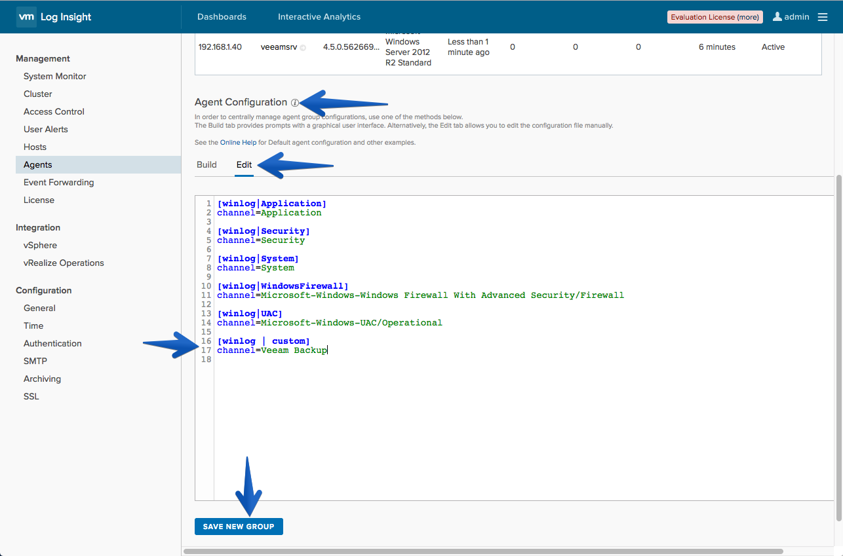Follow the Online Help link

pos(239,142)
